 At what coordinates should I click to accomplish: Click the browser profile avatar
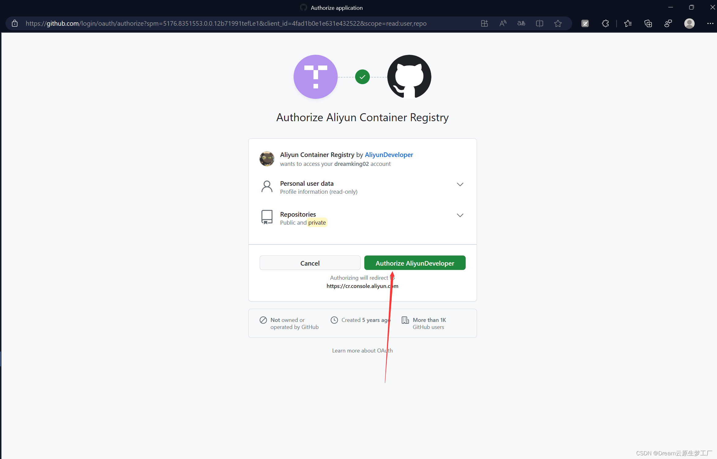(689, 24)
